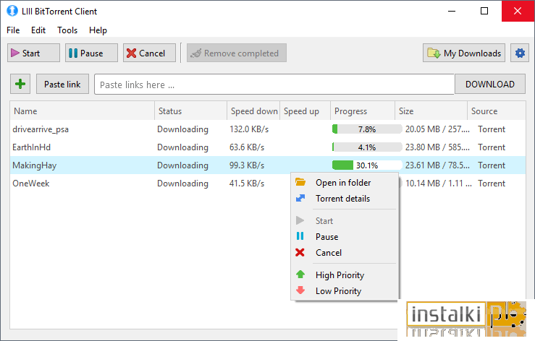The height and width of the screenshot is (341, 535).
Task: Click the LIII BitTorrent app logo icon
Action: pos(12,11)
